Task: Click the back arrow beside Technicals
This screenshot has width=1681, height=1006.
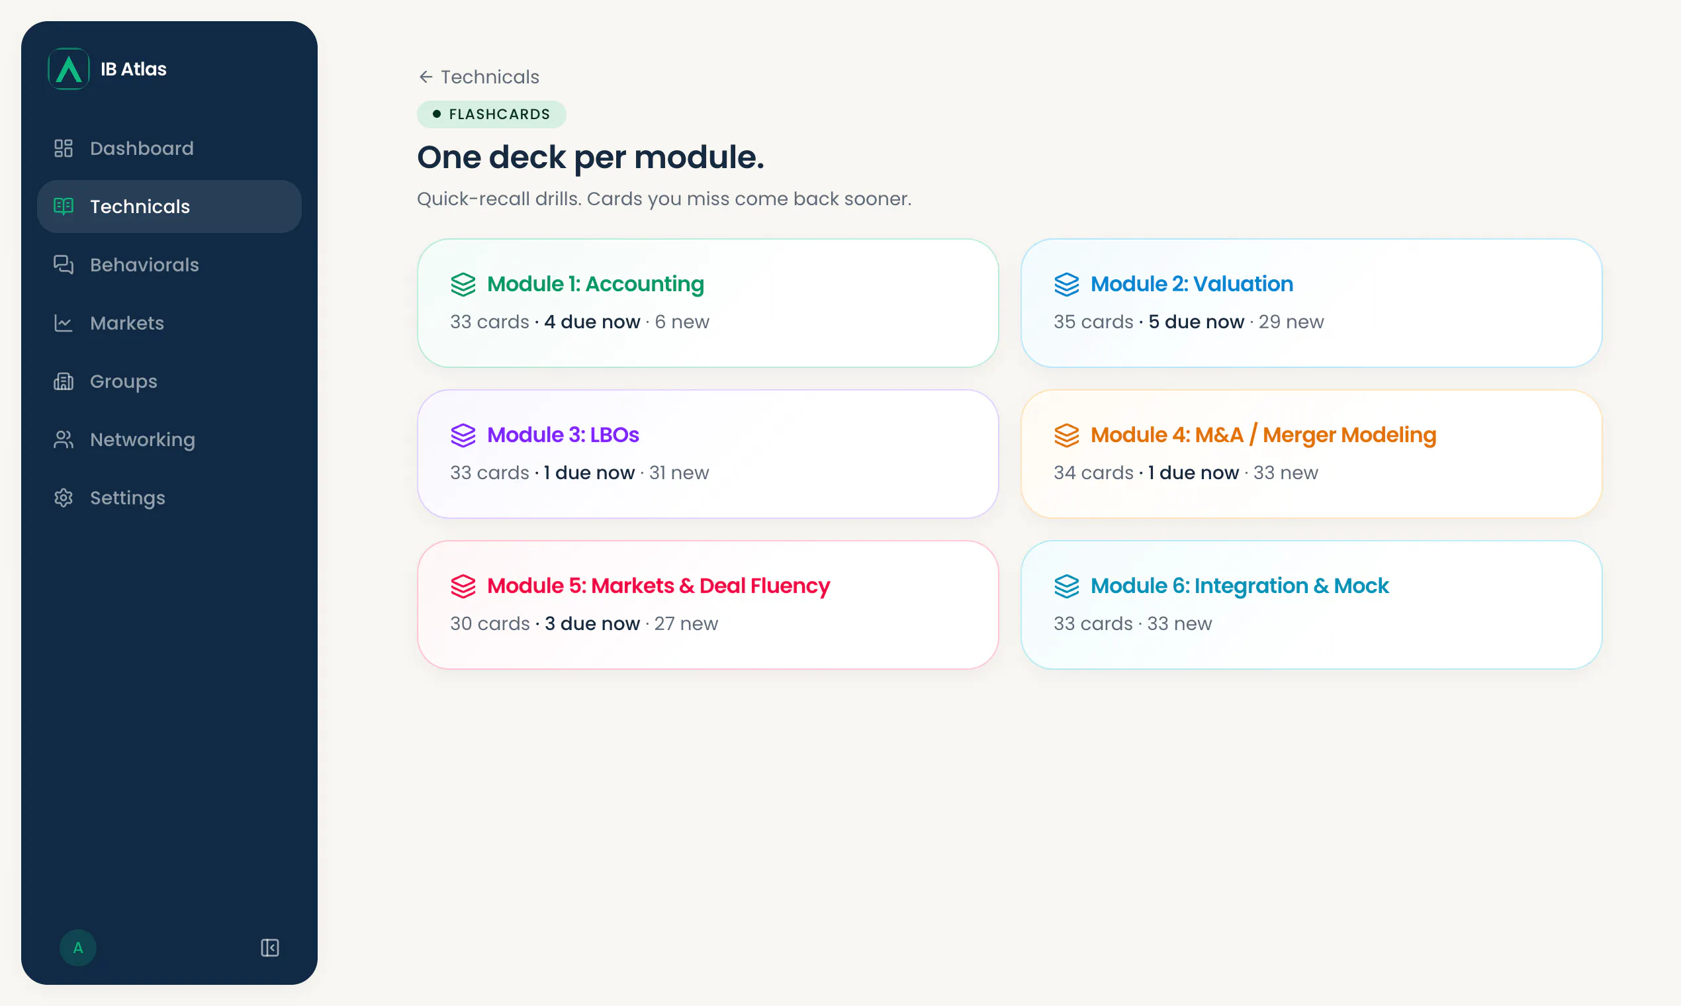Action: 426,77
